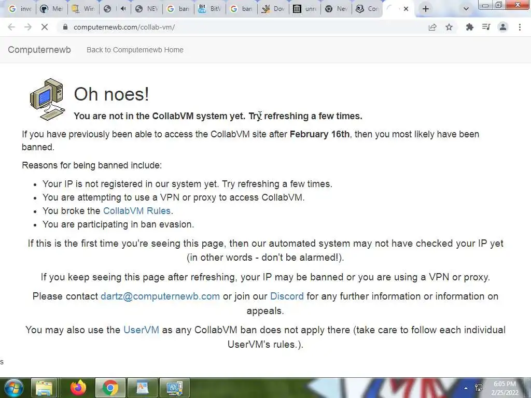Click the Computernewb brand link
Screen dimensions: 531x398
(39, 50)
